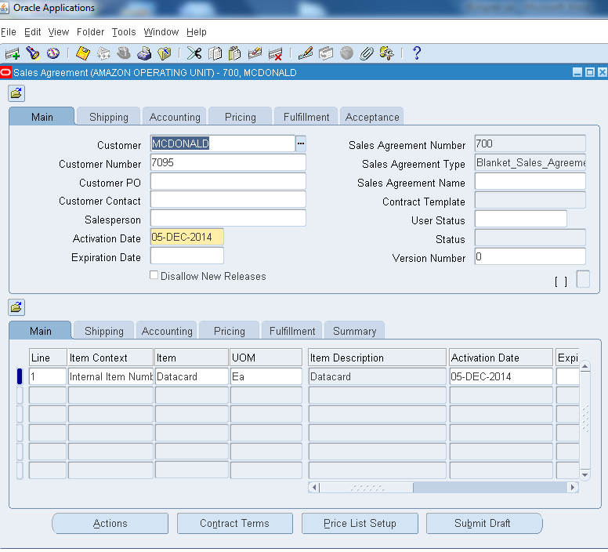Click the Zoom toolbar icon

(326, 53)
